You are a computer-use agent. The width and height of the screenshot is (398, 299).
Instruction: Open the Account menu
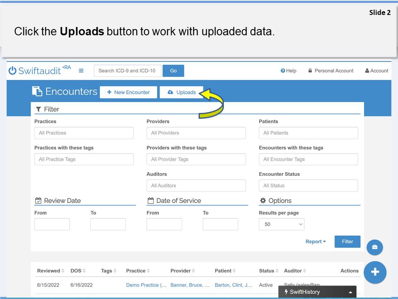[376, 71]
